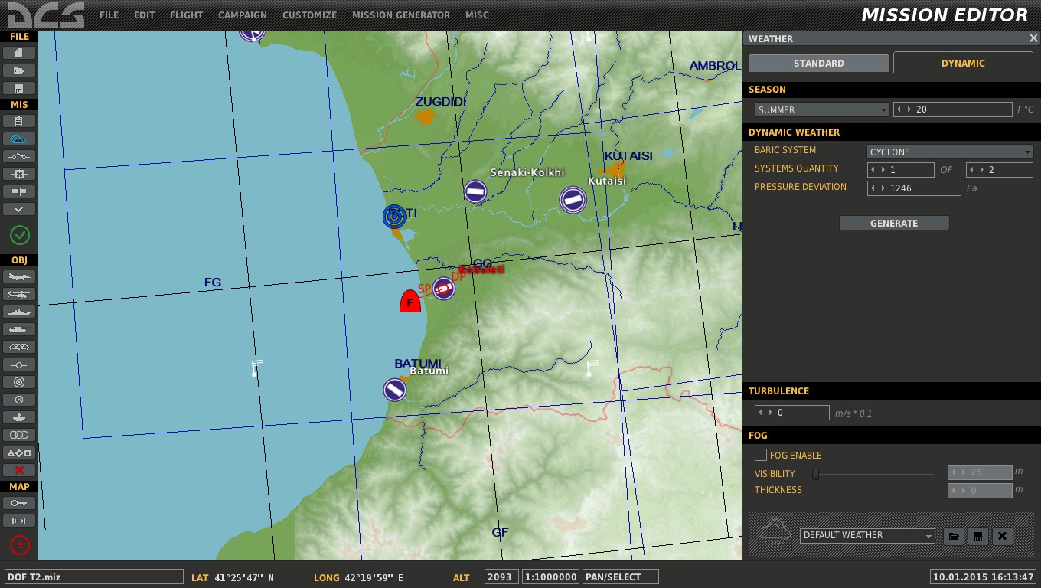Click the red X delete icon
Image resolution: width=1041 pixels, height=588 pixels.
coord(19,470)
